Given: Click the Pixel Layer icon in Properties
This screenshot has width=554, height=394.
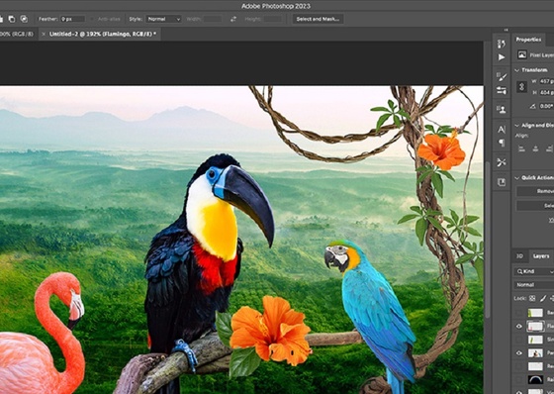Looking at the screenshot, I should [x=522, y=54].
